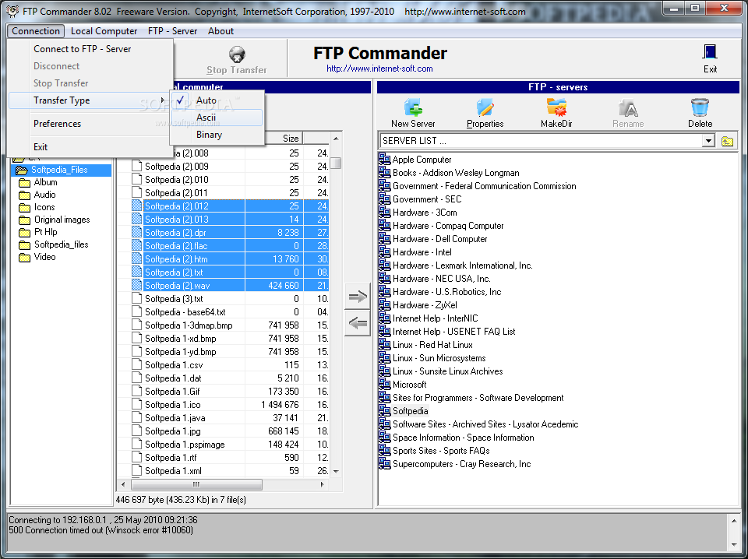Select Hardware - Dell Computer server
The width and height of the screenshot is (748, 559).
click(x=439, y=239)
